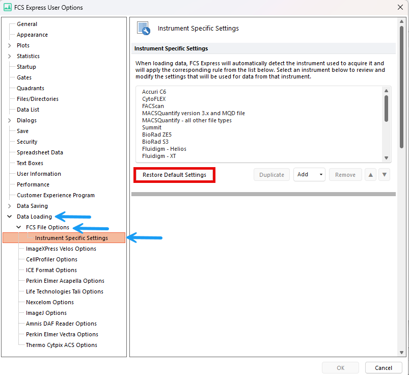
Task: Go to Customer Experience Program settings
Action: [x=56, y=195]
